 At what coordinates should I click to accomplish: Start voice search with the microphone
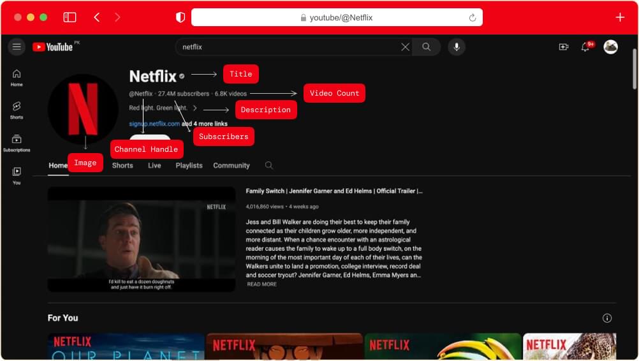[457, 47]
